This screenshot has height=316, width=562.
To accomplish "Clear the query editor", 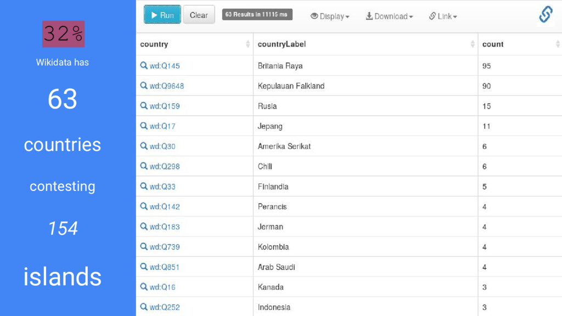I will (199, 15).
